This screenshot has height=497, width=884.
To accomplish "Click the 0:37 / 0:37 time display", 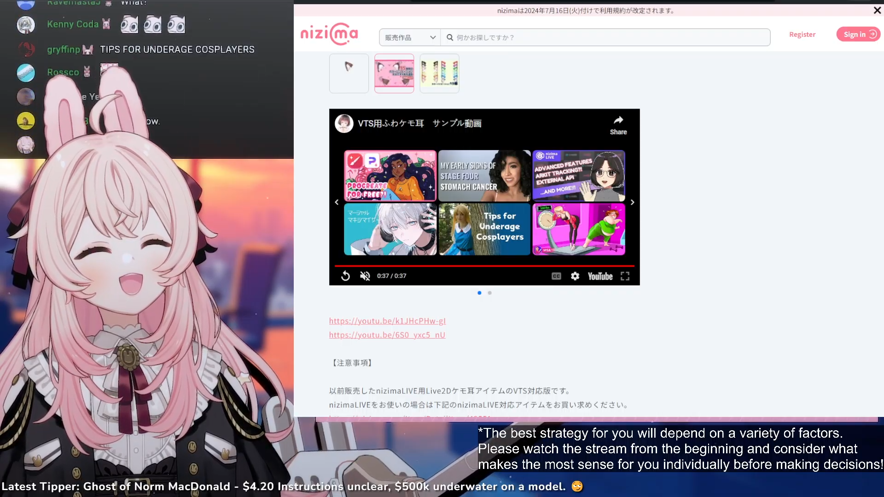I will (x=391, y=276).
